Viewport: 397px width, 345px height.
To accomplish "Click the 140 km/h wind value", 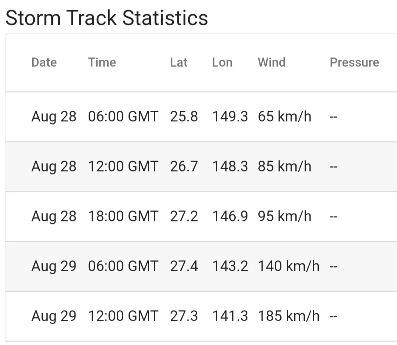I will [288, 266].
